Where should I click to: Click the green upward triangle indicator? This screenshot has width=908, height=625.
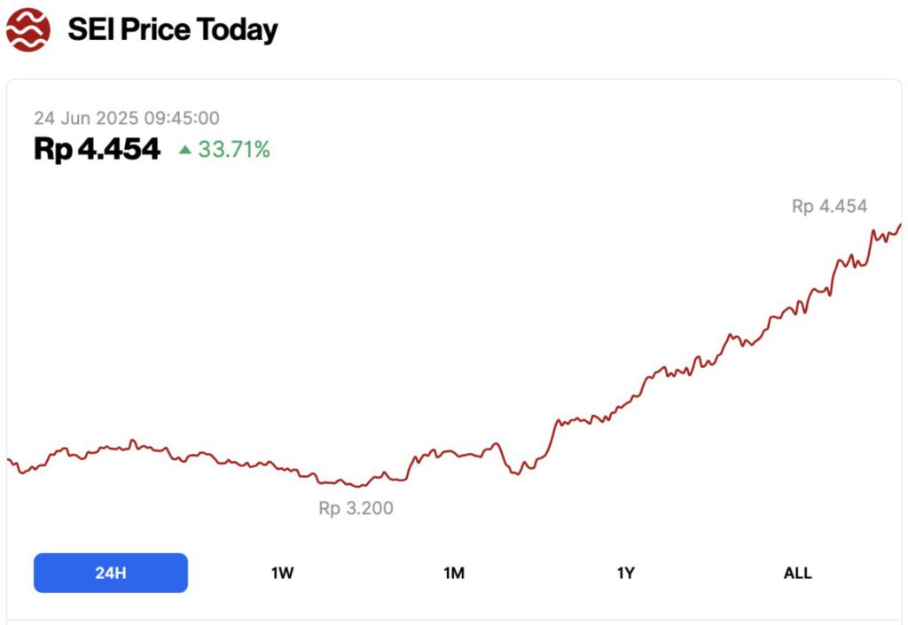coord(184,150)
